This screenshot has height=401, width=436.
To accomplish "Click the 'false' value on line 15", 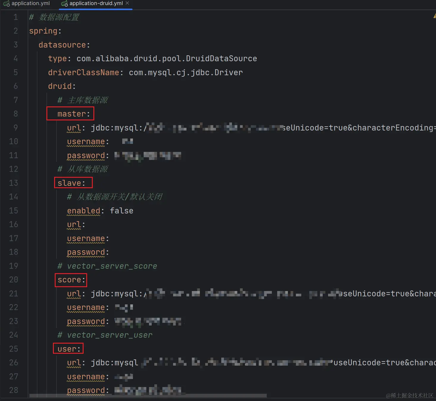I will (122, 211).
